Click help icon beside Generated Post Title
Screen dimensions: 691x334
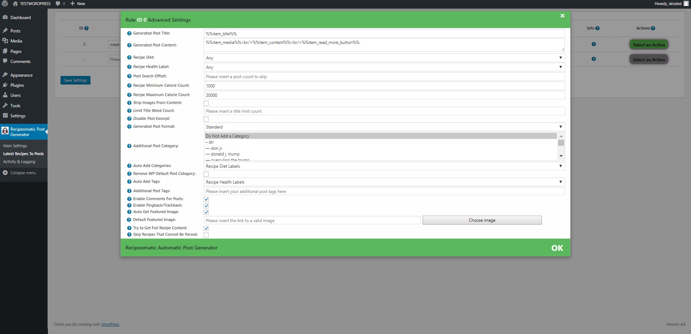pos(129,33)
